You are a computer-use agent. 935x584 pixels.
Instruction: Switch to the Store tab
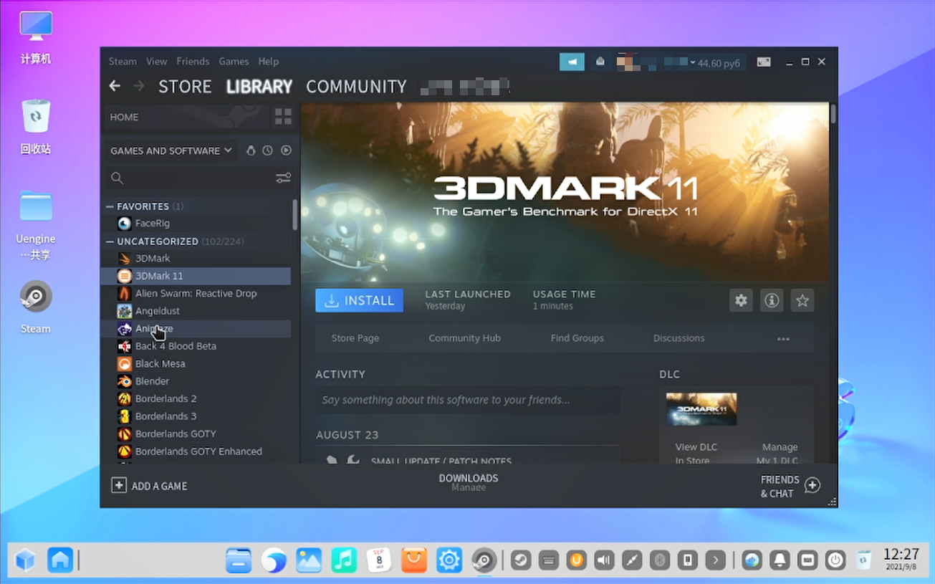(184, 86)
